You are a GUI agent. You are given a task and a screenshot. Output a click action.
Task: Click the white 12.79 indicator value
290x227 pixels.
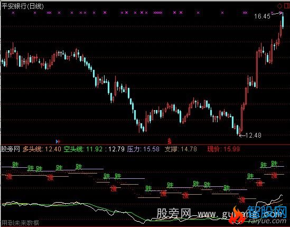pos(116,149)
